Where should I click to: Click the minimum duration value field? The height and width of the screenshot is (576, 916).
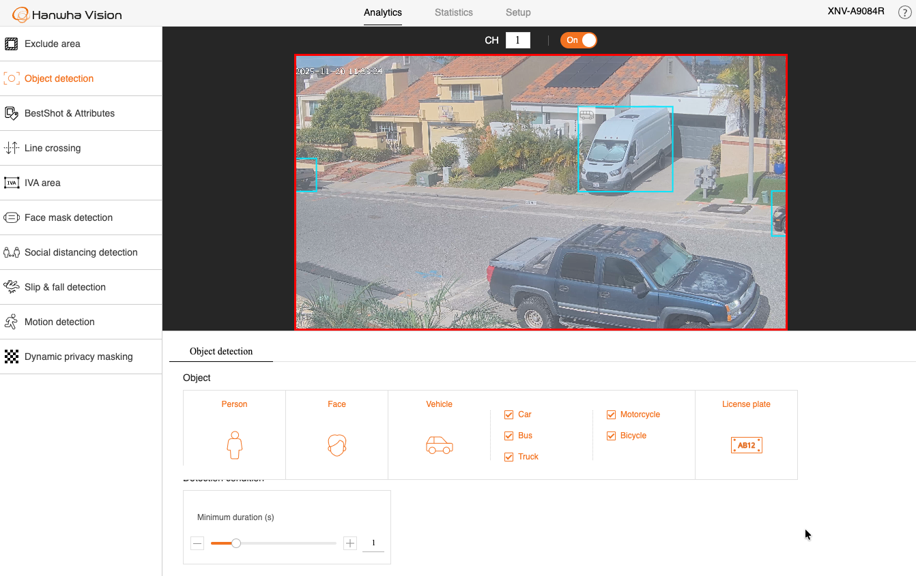(x=373, y=543)
